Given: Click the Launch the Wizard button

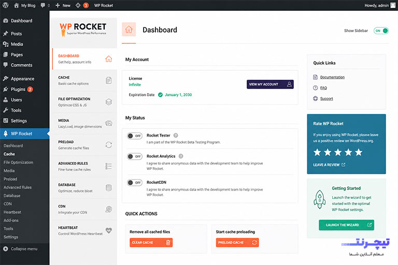Looking at the screenshot, I should point(347,225).
